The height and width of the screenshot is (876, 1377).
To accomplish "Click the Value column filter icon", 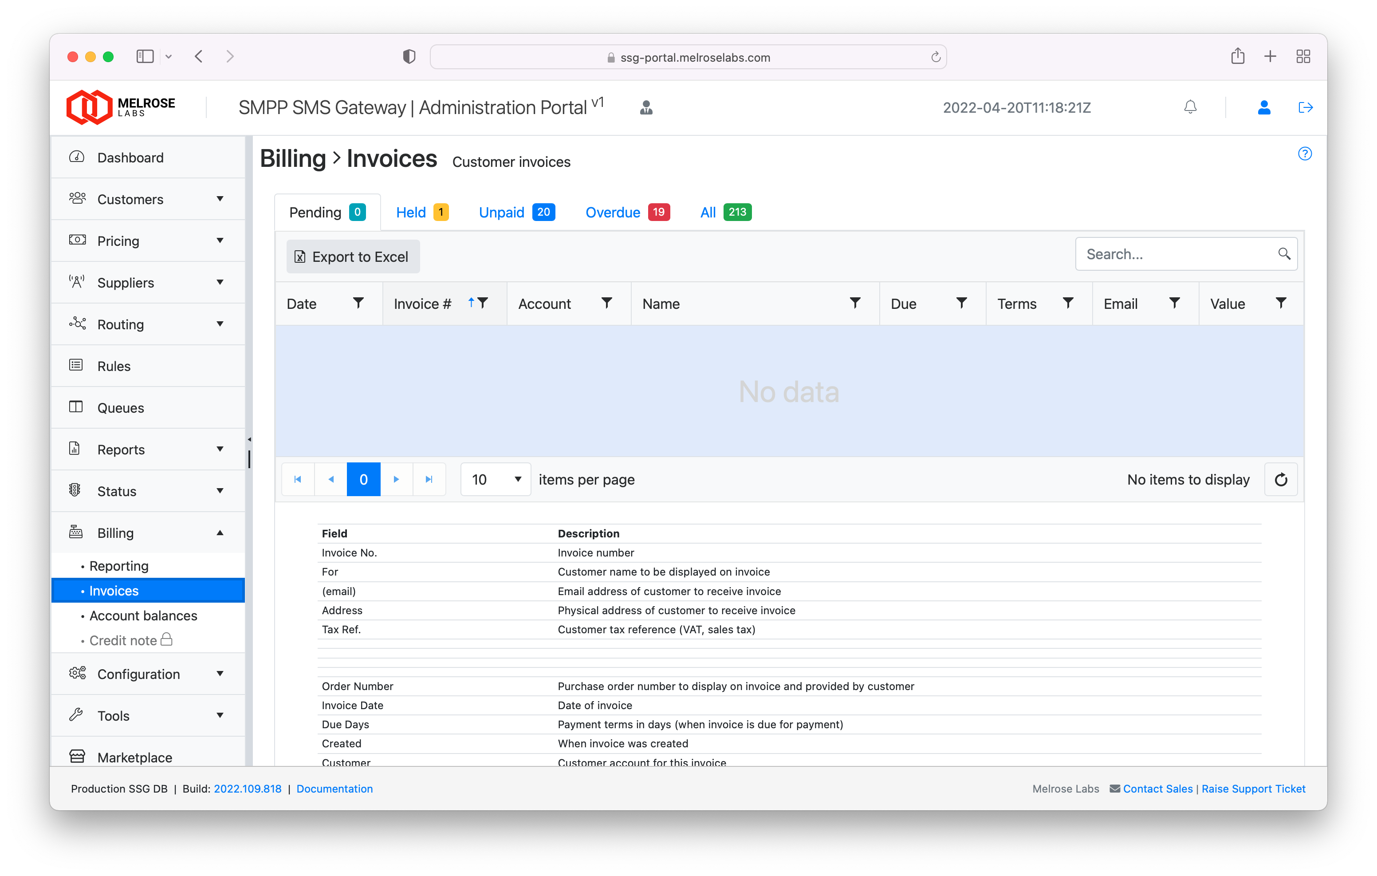I will [1281, 303].
